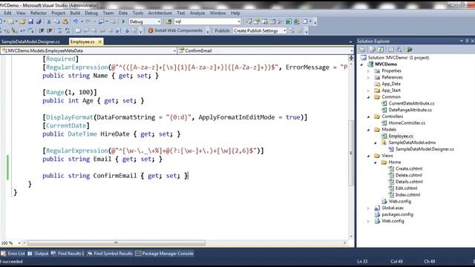Click the editor split handle above the vertical scrollbar
Image resolution: width=475 pixels, height=267 pixels.
pos(351,58)
